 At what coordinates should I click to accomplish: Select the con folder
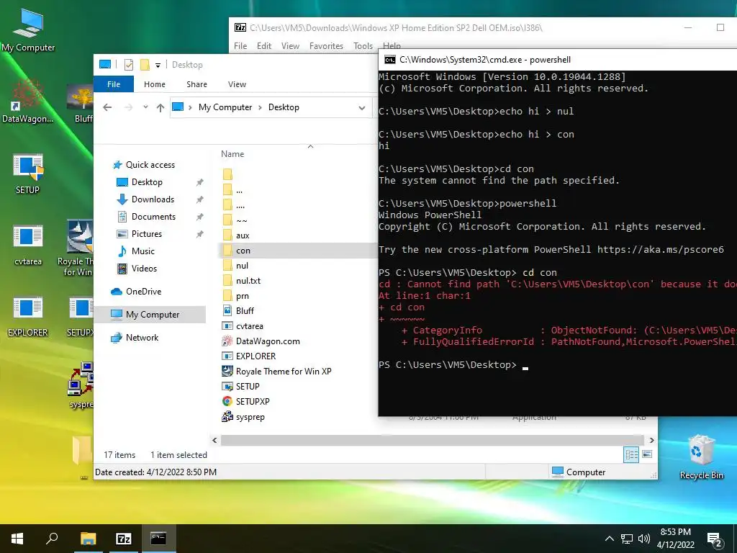tap(298, 251)
